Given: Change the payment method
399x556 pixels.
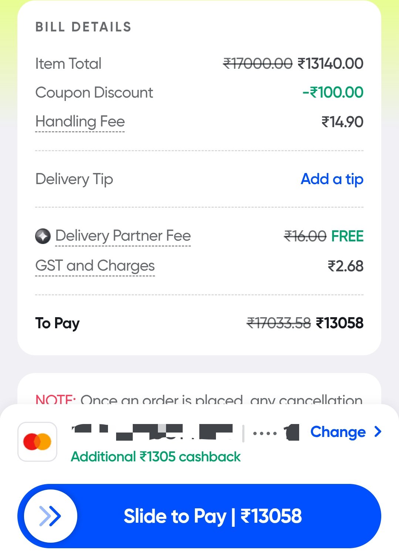Looking at the screenshot, I should [x=338, y=432].
